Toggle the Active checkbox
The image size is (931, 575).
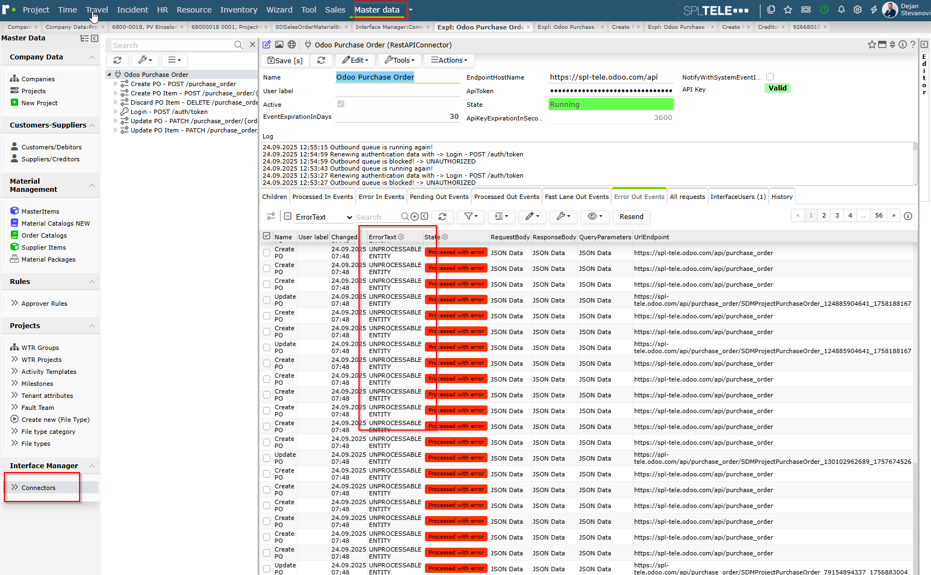[x=340, y=104]
